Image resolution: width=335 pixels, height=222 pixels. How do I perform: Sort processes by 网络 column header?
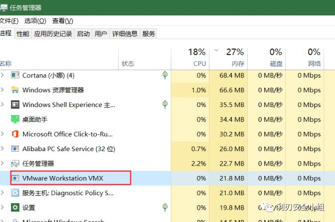tap(305, 58)
